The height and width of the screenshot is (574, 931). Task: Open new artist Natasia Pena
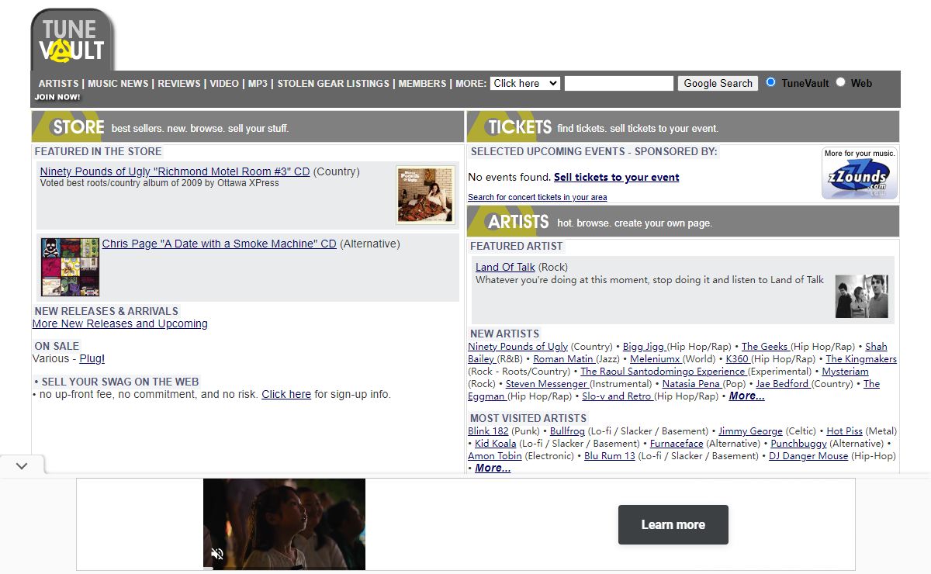(x=692, y=384)
